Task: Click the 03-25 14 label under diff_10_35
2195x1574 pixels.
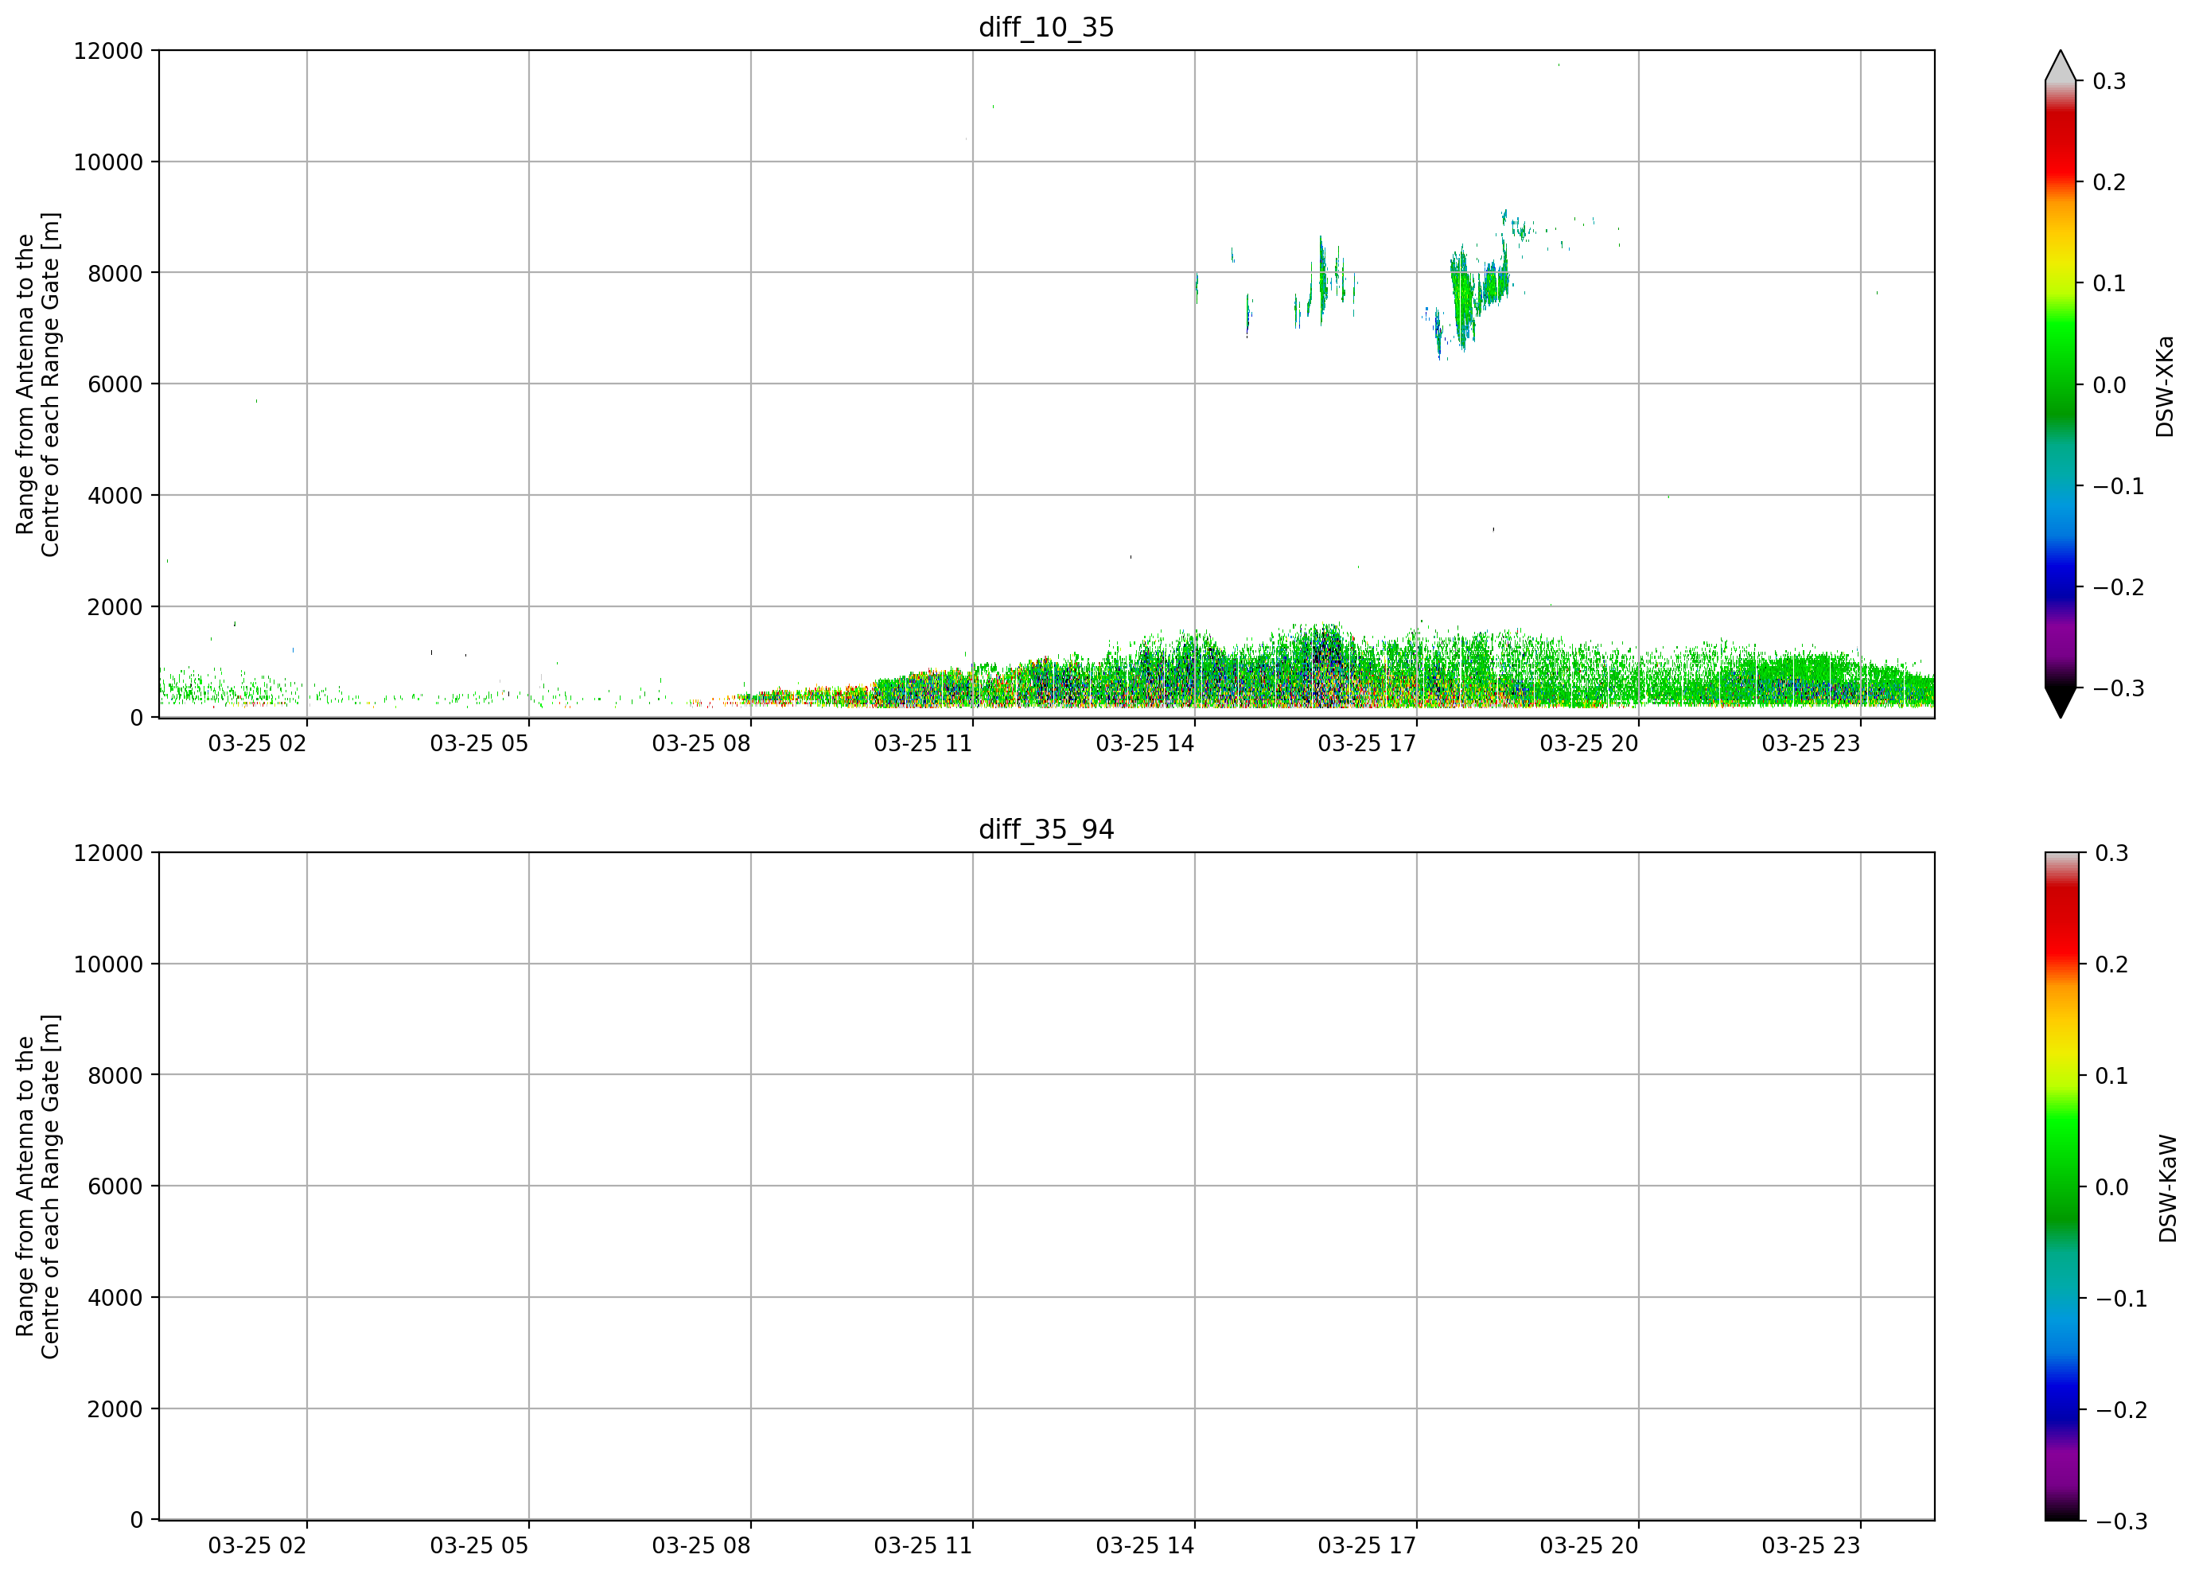Action: [1145, 743]
